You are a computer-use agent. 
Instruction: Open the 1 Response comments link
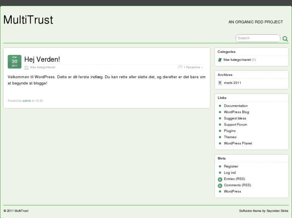[x=193, y=67]
